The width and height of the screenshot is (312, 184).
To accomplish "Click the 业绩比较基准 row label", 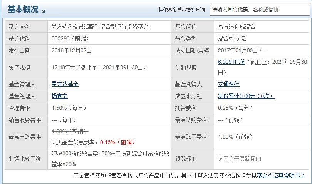I will coord(25,159).
